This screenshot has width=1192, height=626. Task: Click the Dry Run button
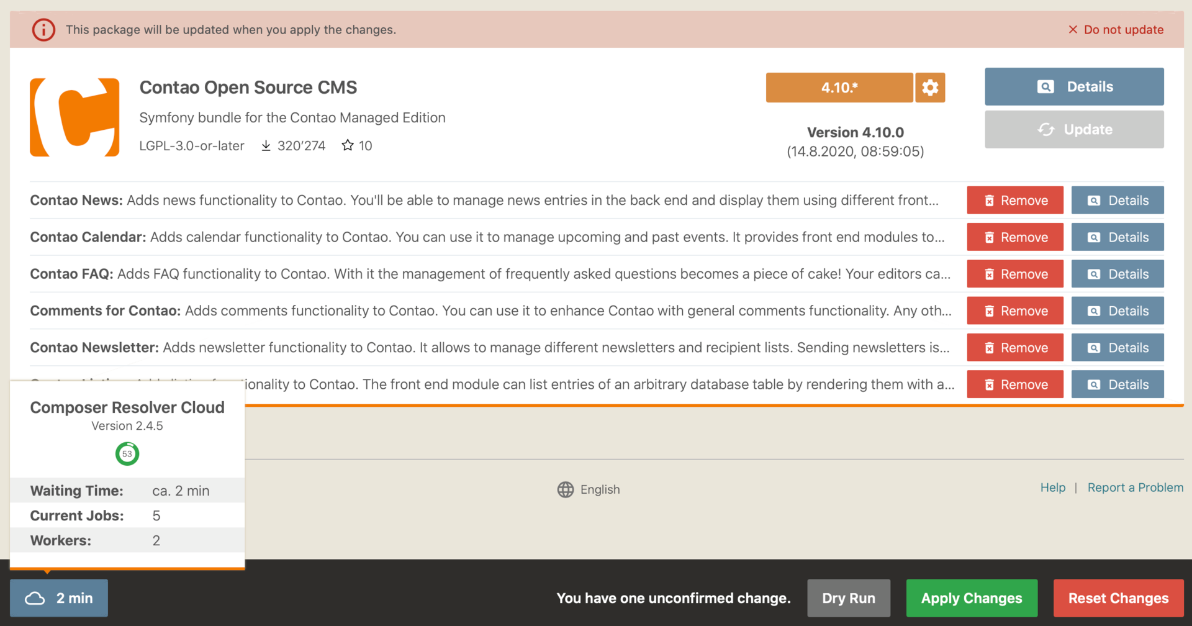coord(849,598)
